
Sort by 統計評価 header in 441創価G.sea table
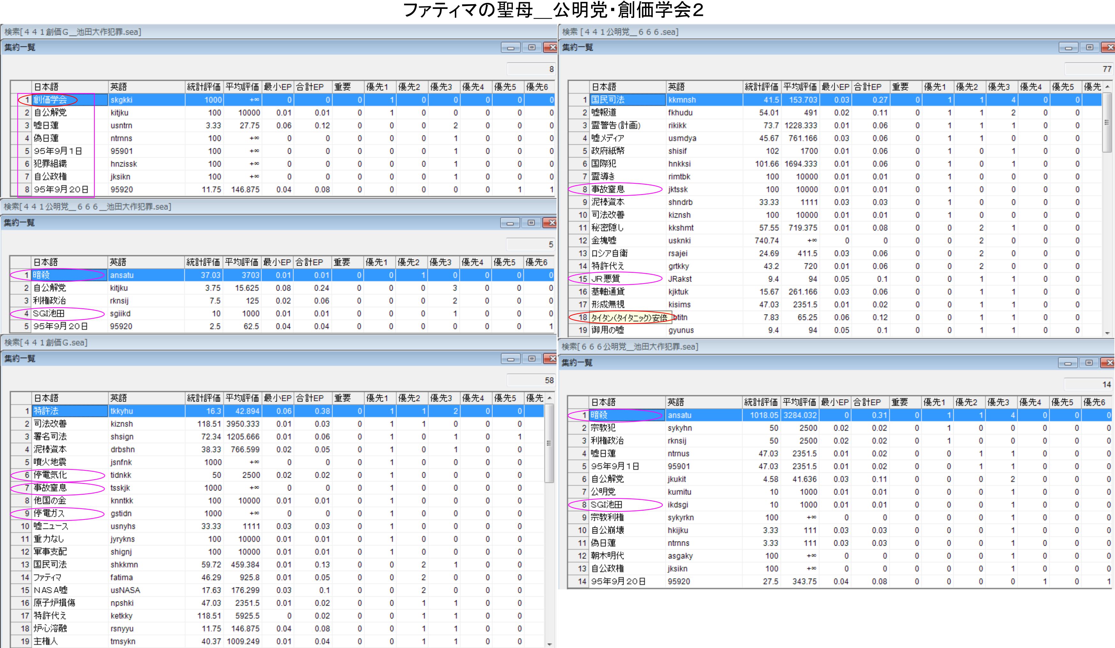coord(203,398)
